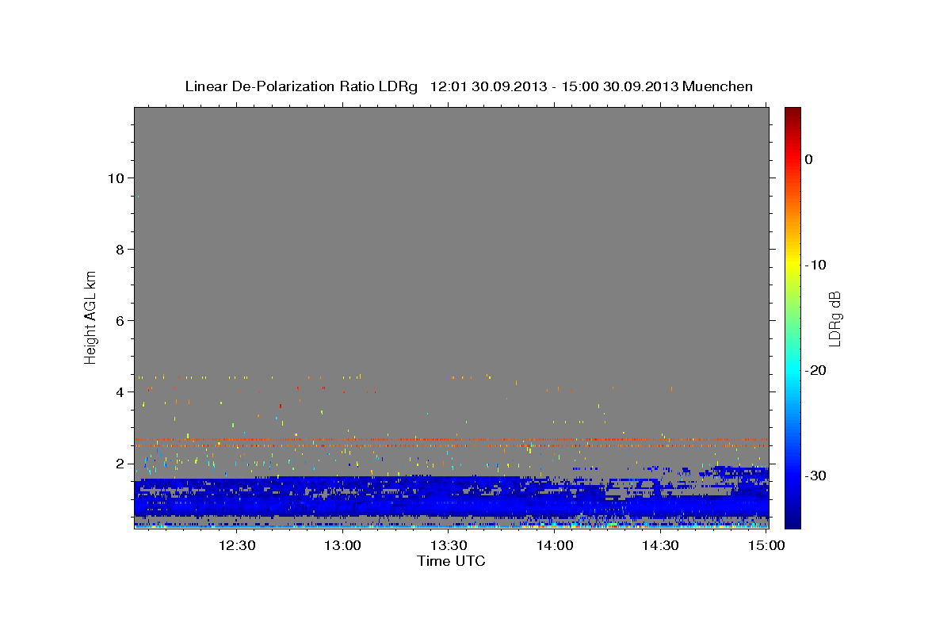Click the height tick label 6
This screenshot has height=634, width=951.
[x=120, y=320]
